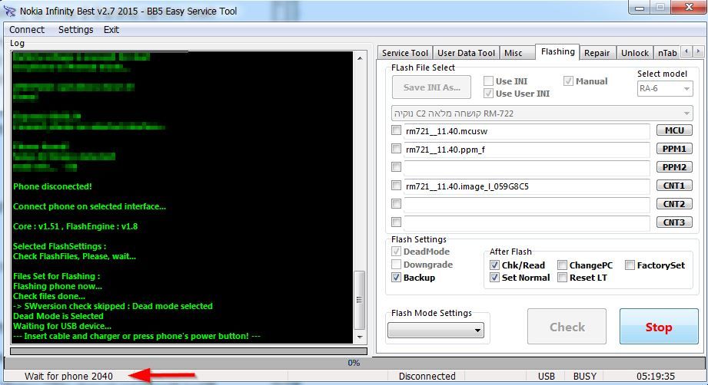Switch to the User Data Tool tab
Screen dimensions: 708x385
point(467,53)
